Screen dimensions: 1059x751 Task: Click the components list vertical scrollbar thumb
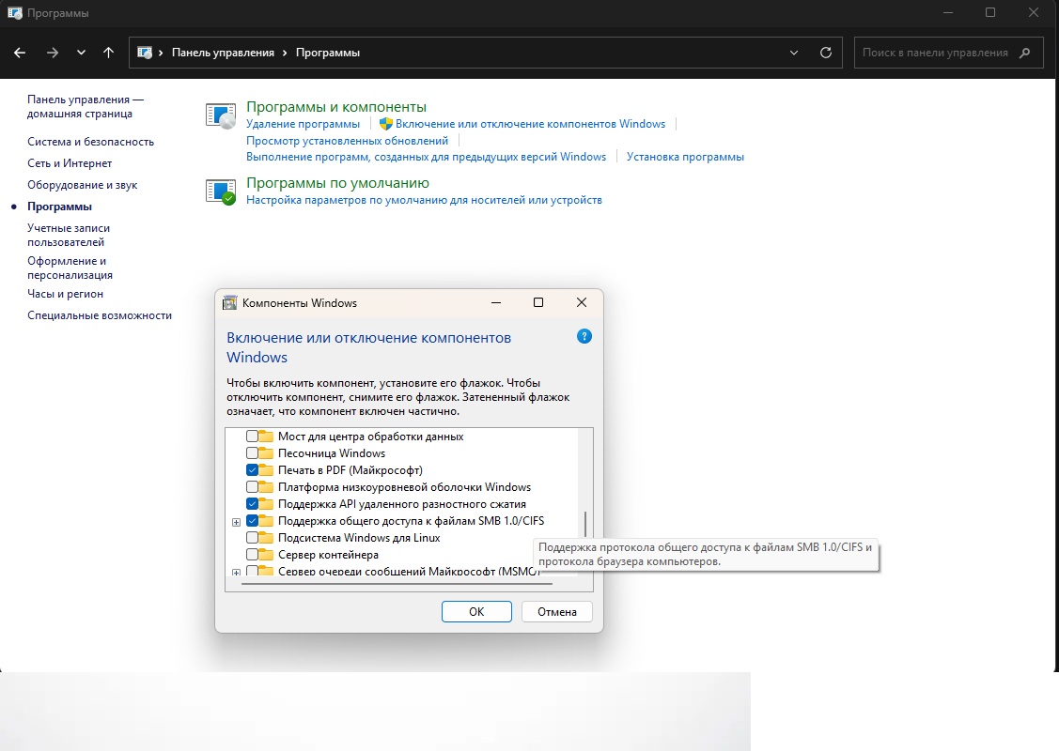(585, 524)
